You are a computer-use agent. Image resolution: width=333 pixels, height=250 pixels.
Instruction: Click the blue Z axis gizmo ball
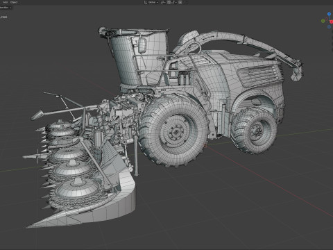tap(329, 15)
